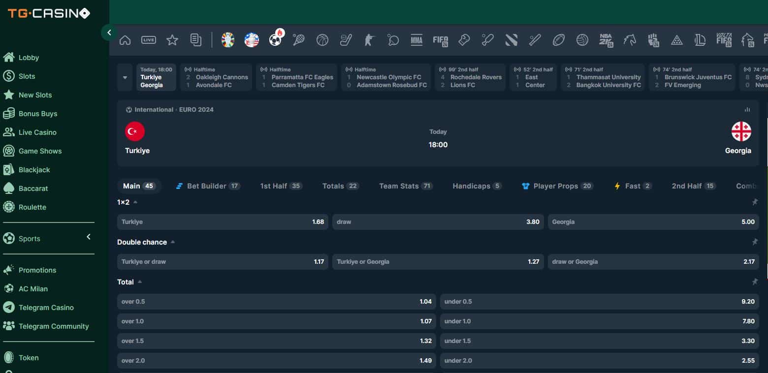Select the Counter-Strike shooter icon
The image size is (768, 373).
370,40
